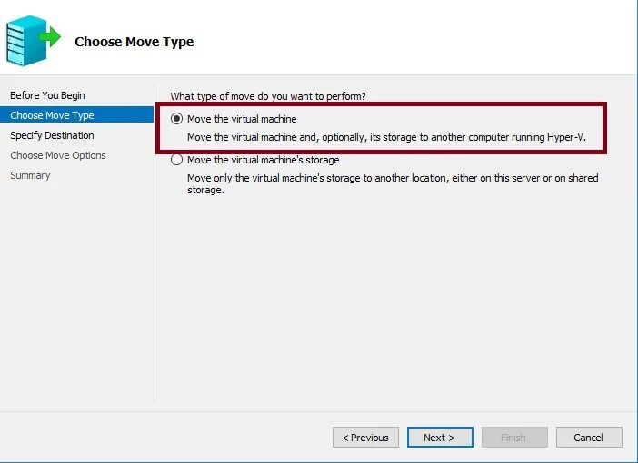Click the disabled Finish button
Image resolution: width=638 pixels, height=463 pixels.
tap(514, 438)
